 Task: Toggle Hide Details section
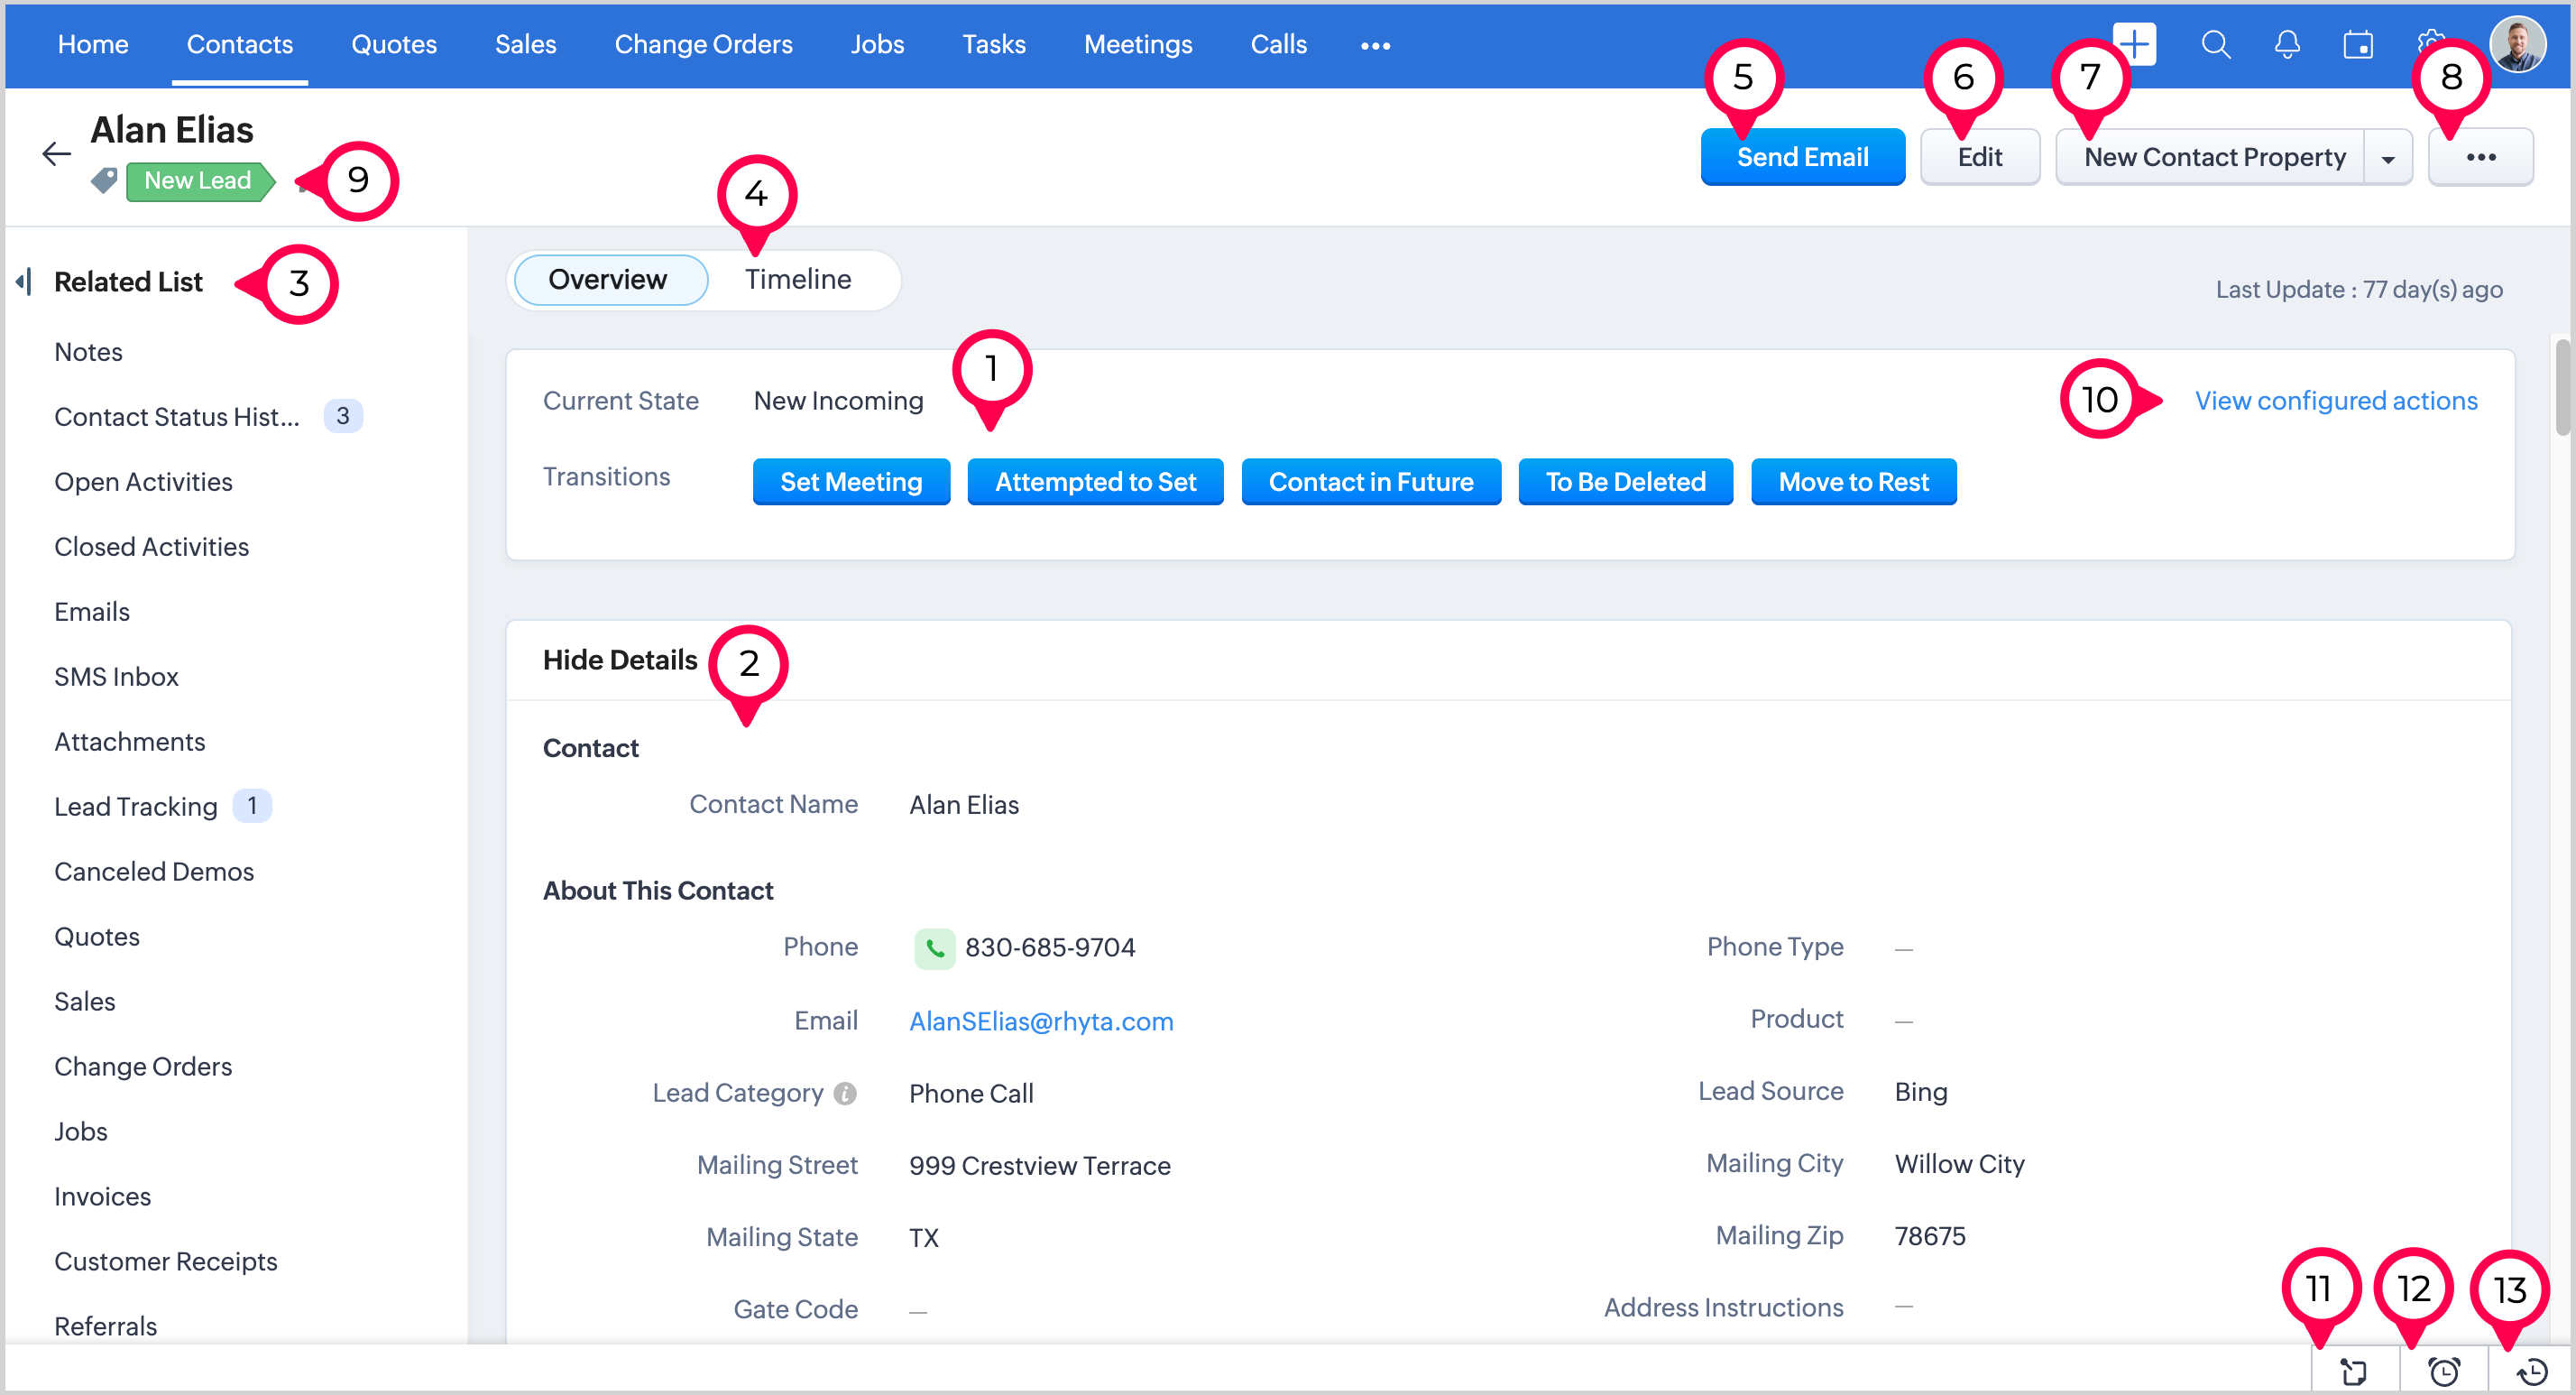[619, 661]
